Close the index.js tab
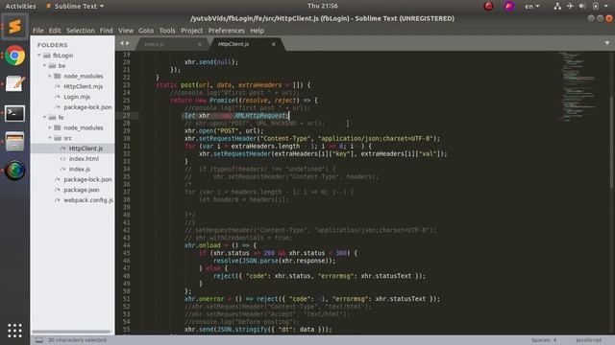This screenshot has width=615, height=345. (x=200, y=44)
